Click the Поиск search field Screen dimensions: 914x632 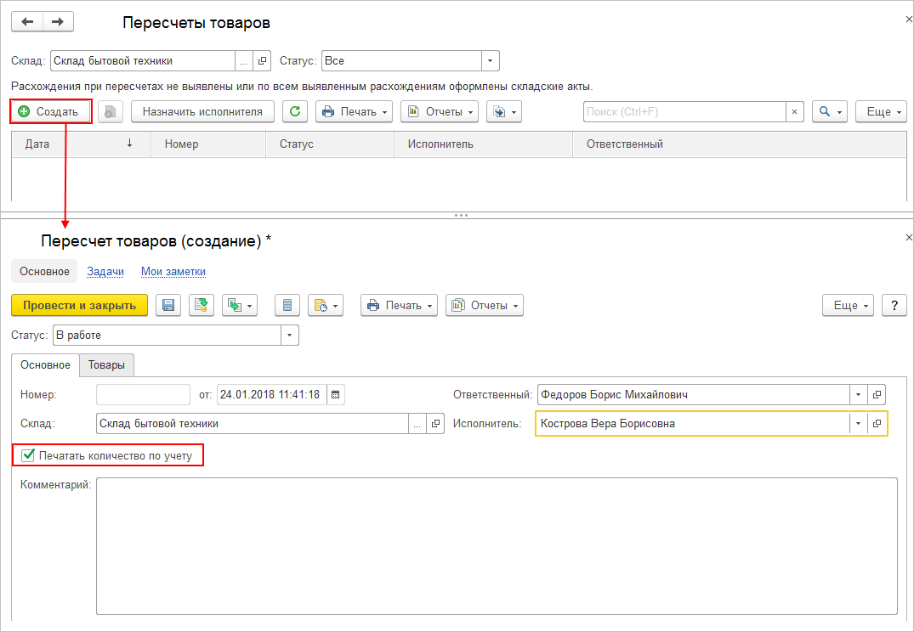(x=685, y=112)
